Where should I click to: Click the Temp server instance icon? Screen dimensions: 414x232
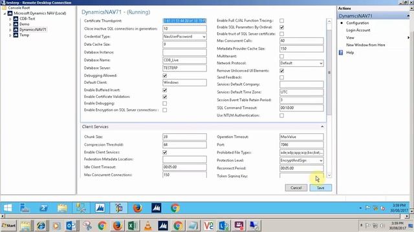[16, 35]
